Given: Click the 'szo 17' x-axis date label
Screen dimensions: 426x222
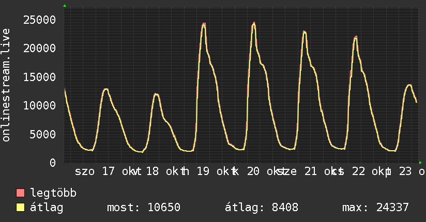Looking at the screenshot, I should [x=95, y=171].
